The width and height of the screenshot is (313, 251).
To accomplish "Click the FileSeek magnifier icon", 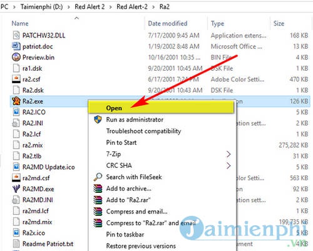I will click(98, 177).
